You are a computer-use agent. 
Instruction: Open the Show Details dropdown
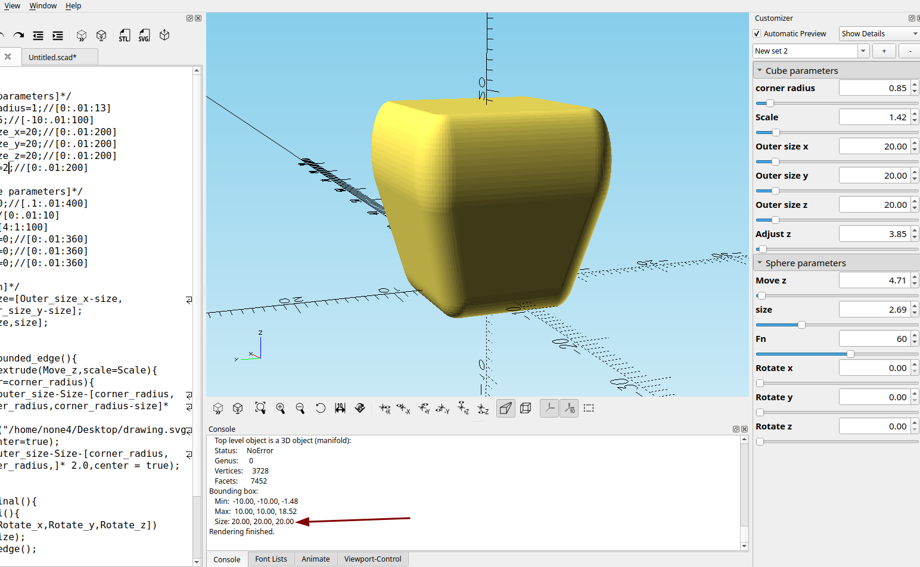879,34
